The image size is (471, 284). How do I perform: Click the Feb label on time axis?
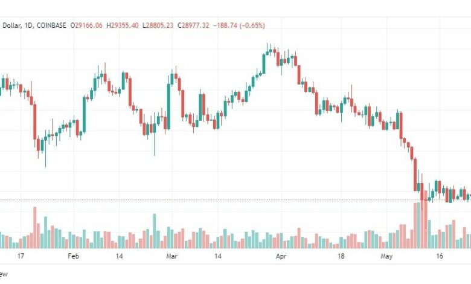[x=73, y=256]
